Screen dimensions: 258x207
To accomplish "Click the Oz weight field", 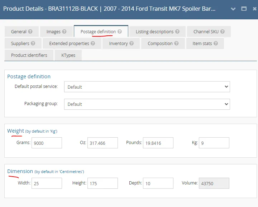I will [x=102, y=143].
